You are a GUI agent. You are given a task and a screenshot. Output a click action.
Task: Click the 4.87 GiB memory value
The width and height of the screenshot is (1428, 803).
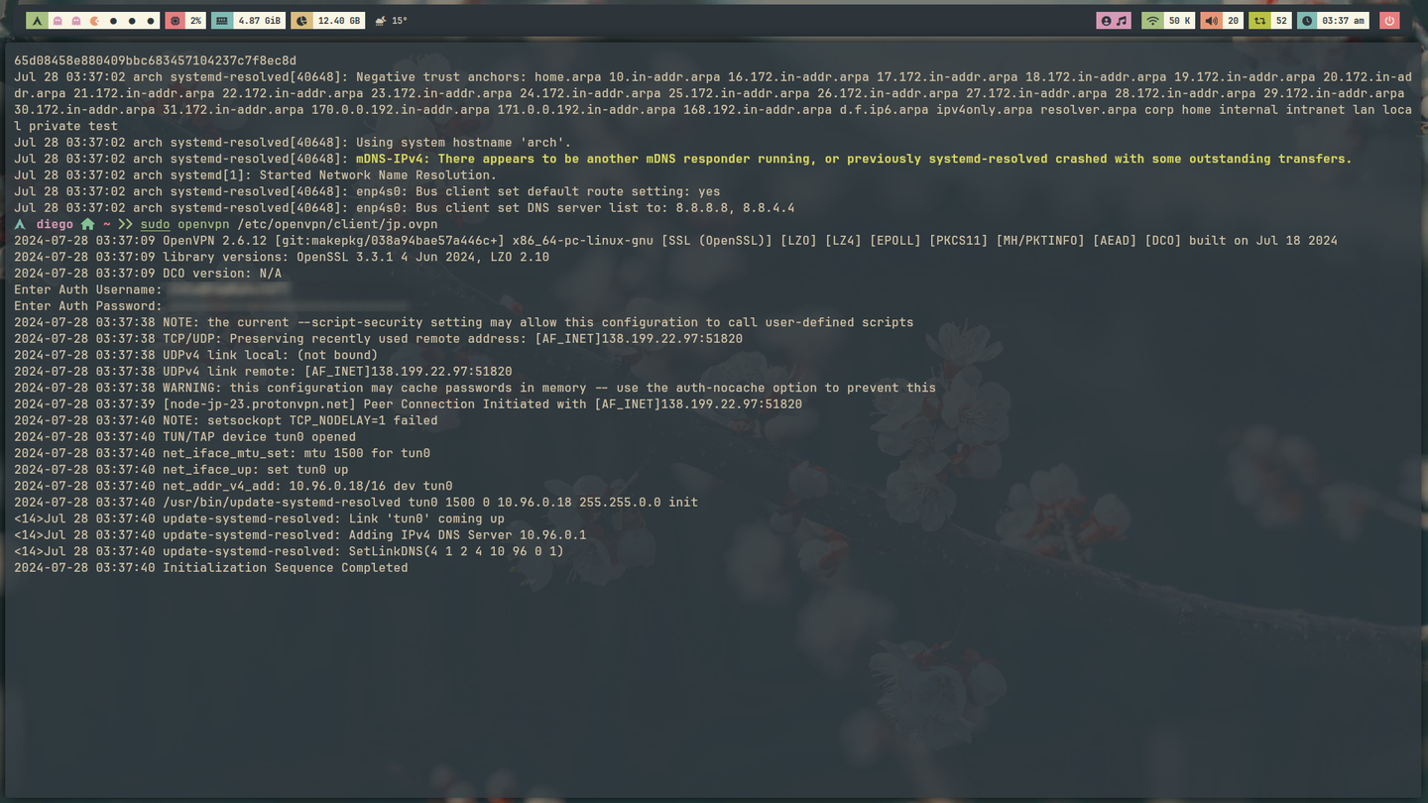[x=260, y=21]
